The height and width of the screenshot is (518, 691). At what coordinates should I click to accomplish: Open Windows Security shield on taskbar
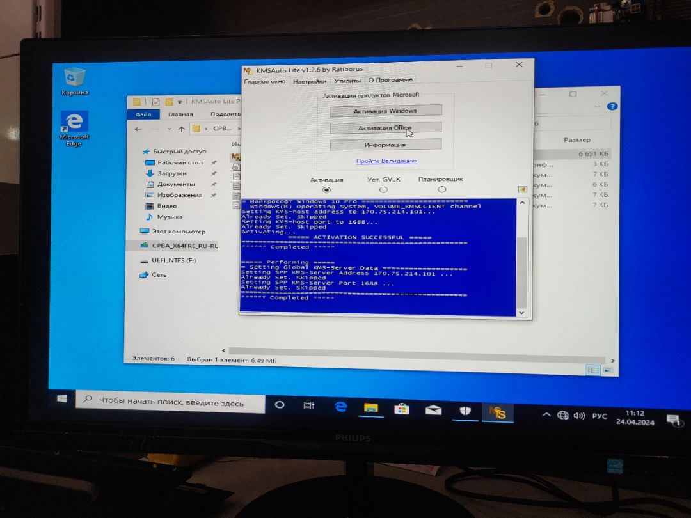click(x=465, y=411)
